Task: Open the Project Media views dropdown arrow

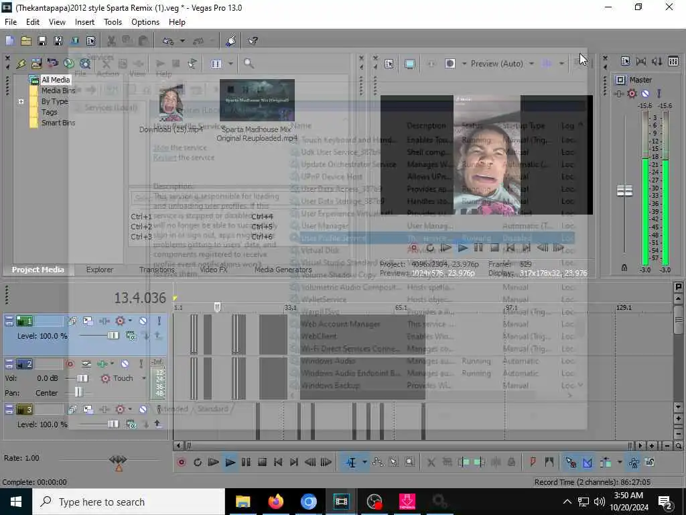Action: [x=230, y=64]
